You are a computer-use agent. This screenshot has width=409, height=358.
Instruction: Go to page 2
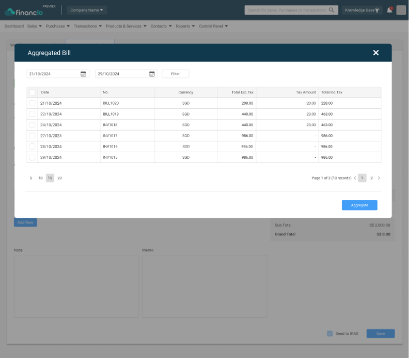tap(371, 178)
